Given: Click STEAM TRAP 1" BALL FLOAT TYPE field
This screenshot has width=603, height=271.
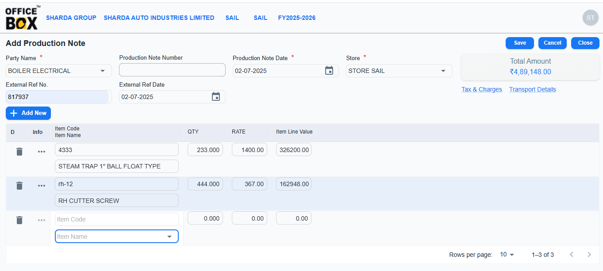Looking at the screenshot, I should pyautogui.click(x=117, y=166).
